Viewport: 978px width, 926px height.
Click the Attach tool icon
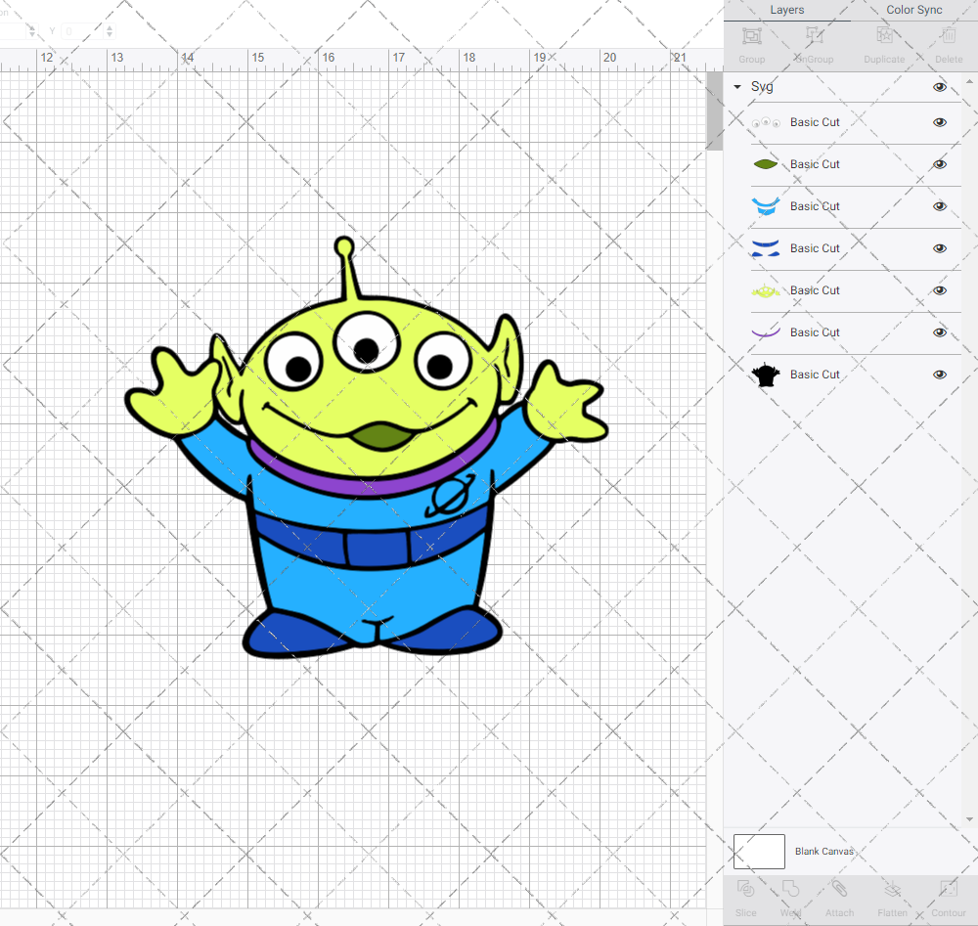point(839,896)
